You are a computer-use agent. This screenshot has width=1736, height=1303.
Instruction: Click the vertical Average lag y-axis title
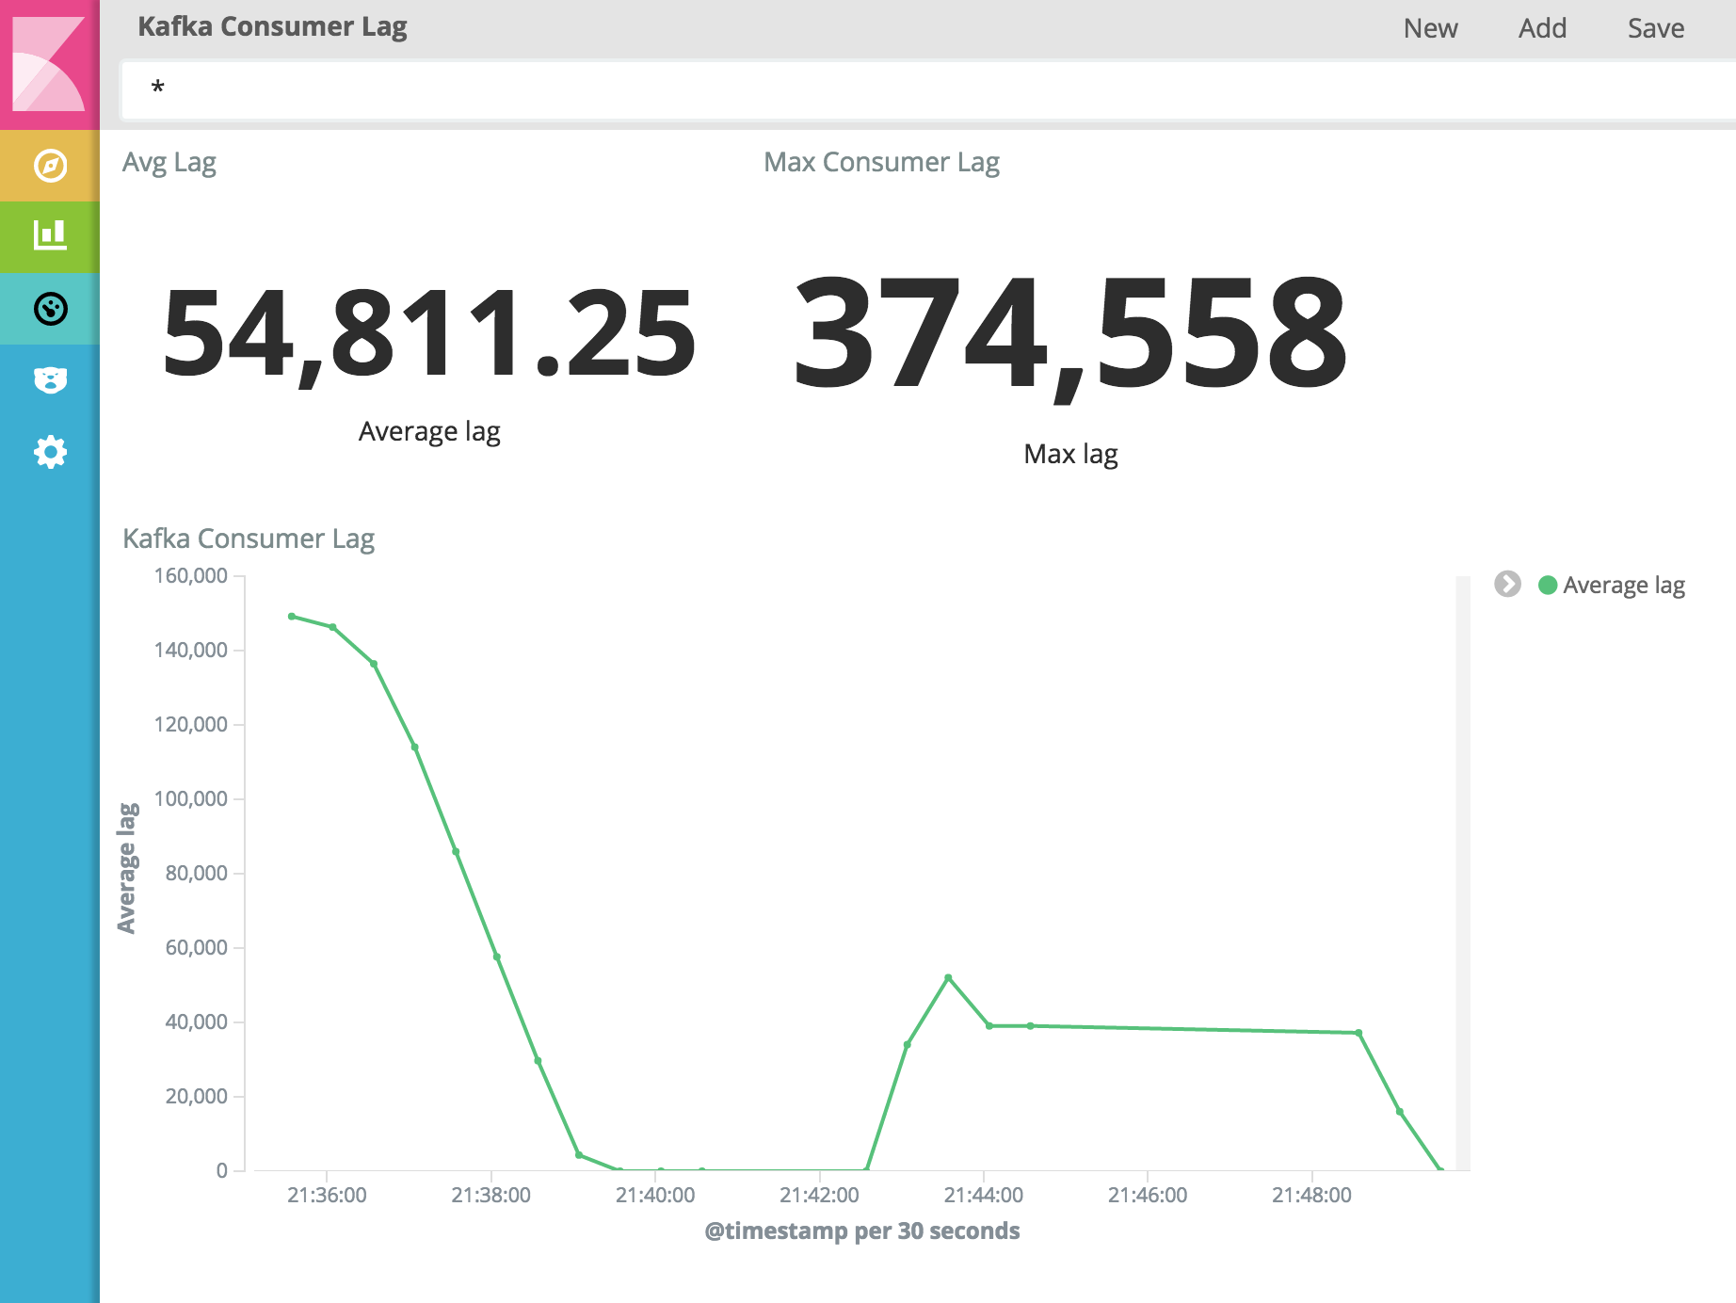(x=127, y=868)
